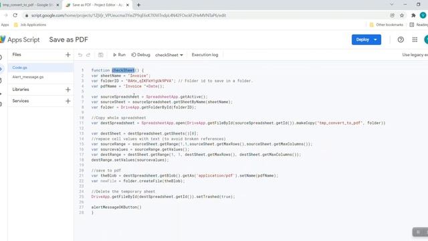
Task: Add a library with plus icon
Action: click(68, 90)
